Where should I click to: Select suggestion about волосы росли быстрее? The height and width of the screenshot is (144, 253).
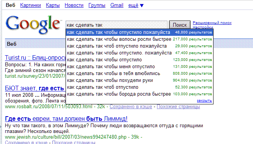(x=140, y=39)
